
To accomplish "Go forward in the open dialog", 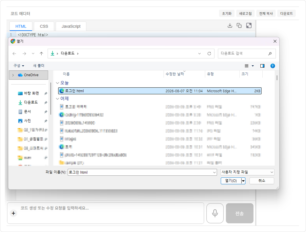I will (x=24, y=53).
